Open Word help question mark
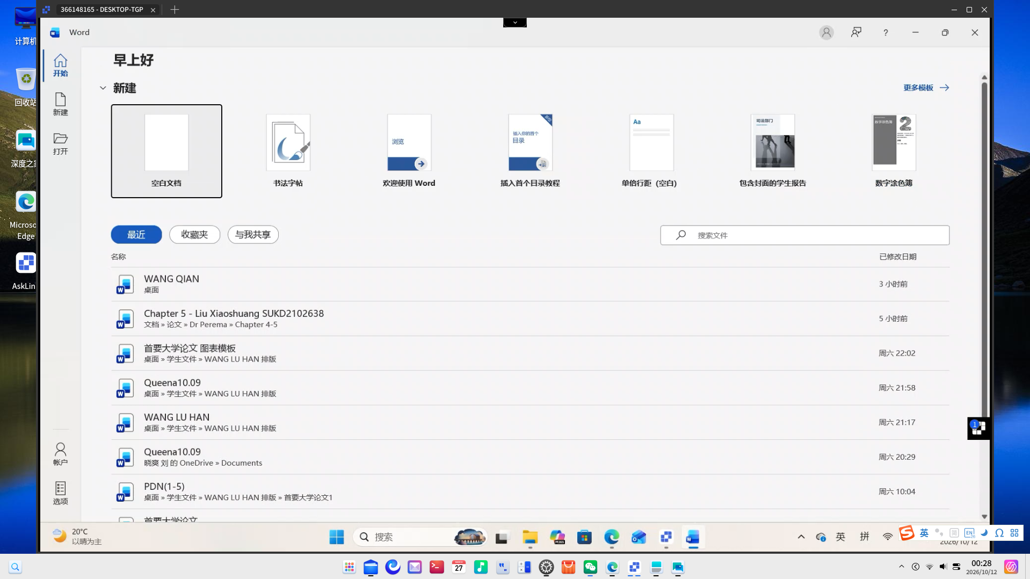The image size is (1030, 579). tap(886, 33)
